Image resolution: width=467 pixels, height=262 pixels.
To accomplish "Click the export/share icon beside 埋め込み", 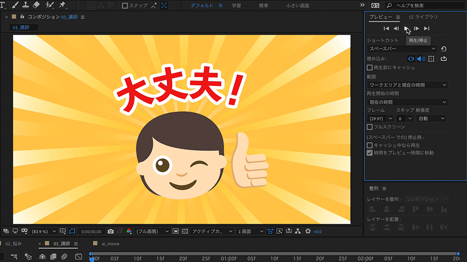I will point(444,59).
